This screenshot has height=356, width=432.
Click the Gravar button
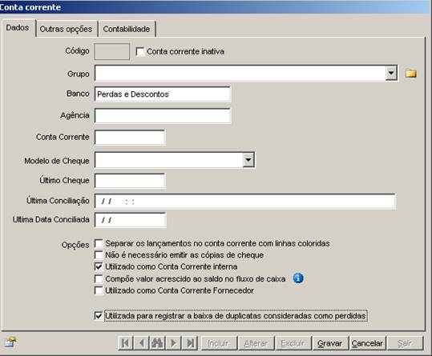(x=329, y=343)
